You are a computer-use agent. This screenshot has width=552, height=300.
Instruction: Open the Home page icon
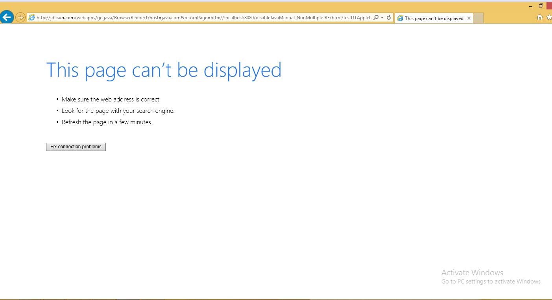point(540,17)
